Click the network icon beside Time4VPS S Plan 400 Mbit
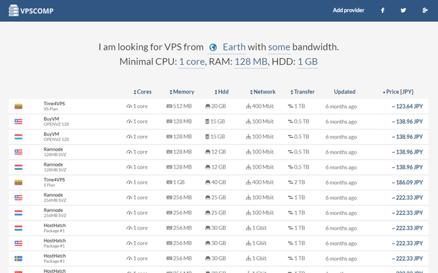Screen dimensions: 438x273 coord(248,182)
